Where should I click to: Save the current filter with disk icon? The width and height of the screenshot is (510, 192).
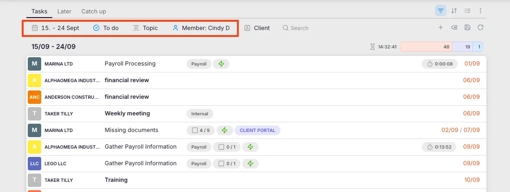(467, 28)
